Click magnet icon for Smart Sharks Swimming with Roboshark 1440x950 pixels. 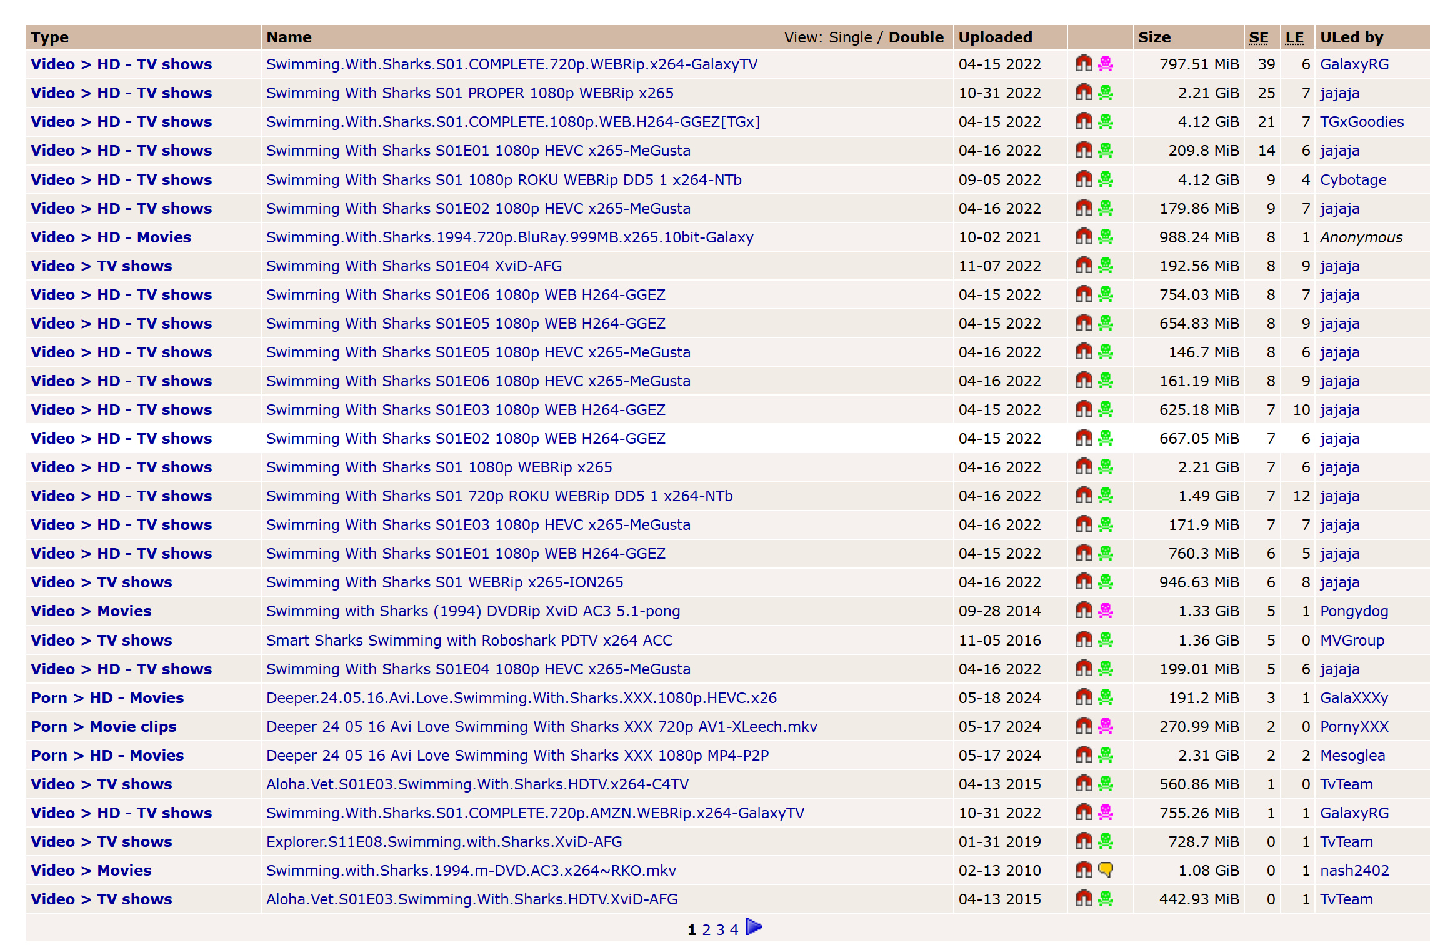(x=1083, y=639)
